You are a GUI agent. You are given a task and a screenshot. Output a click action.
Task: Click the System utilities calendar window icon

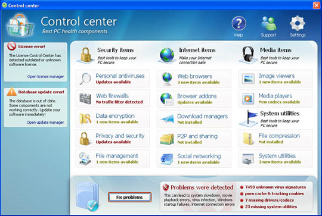(248, 159)
